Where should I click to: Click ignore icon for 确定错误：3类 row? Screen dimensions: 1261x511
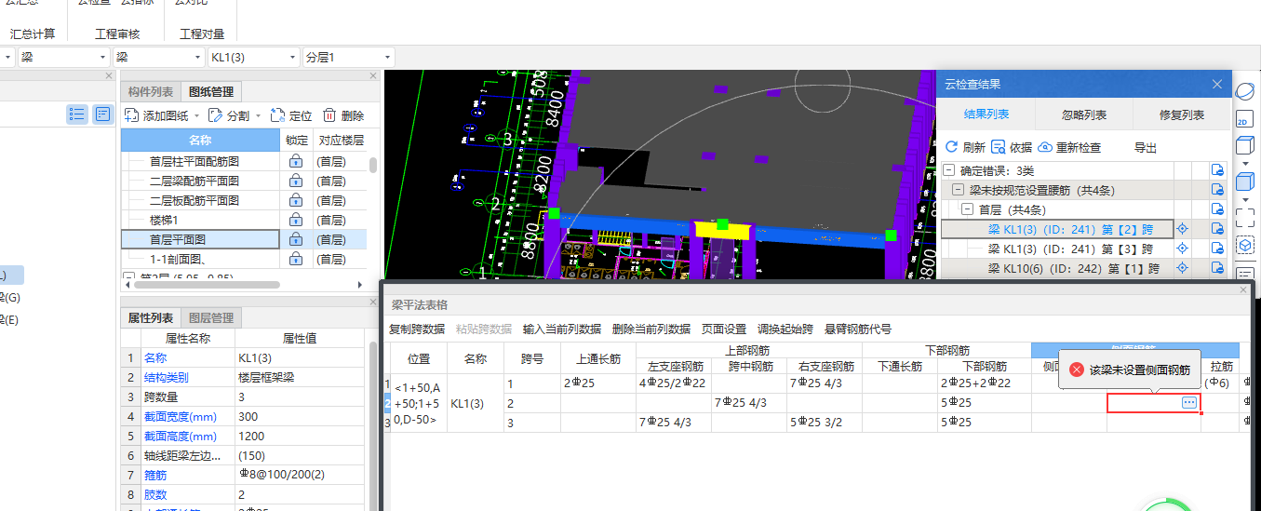pos(1216,170)
